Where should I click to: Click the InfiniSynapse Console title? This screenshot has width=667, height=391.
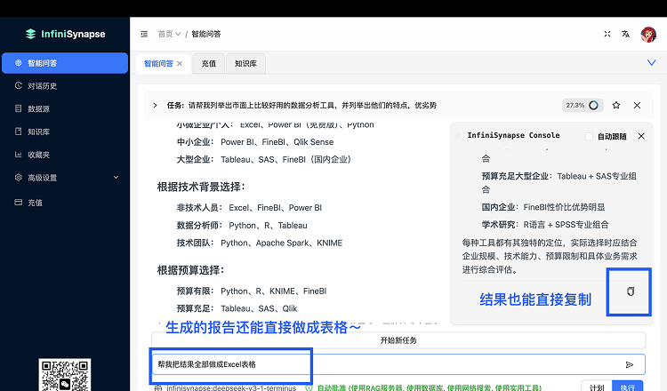pos(513,135)
